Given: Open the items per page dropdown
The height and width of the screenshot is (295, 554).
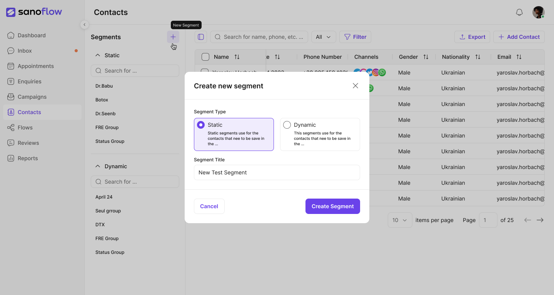Looking at the screenshot, I should (400, 220).
